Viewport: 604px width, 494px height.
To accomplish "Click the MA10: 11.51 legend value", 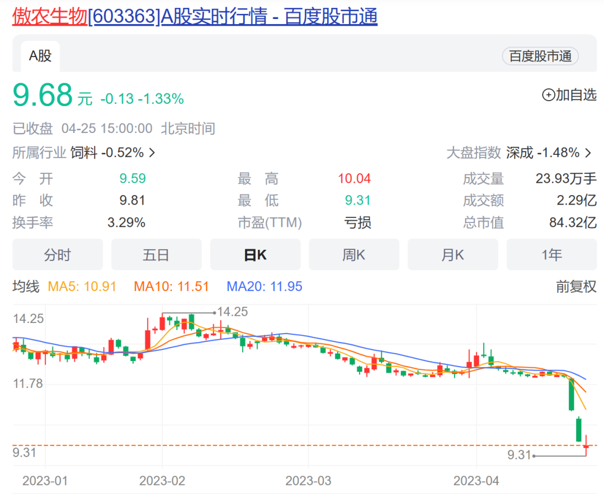I will tap(171, 287).
